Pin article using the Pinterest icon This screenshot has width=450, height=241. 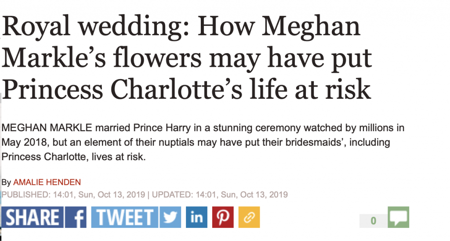223,217
